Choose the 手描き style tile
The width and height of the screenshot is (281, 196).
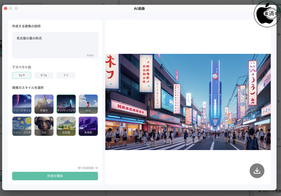point(44,104)
